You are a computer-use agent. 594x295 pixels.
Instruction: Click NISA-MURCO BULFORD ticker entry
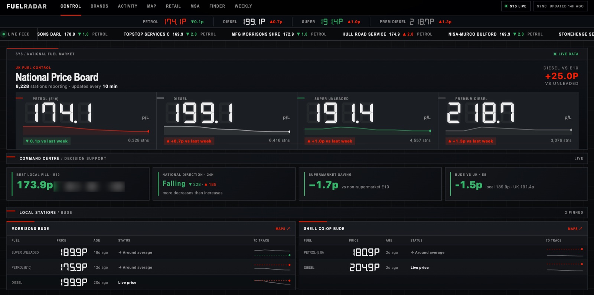(496, 34)
